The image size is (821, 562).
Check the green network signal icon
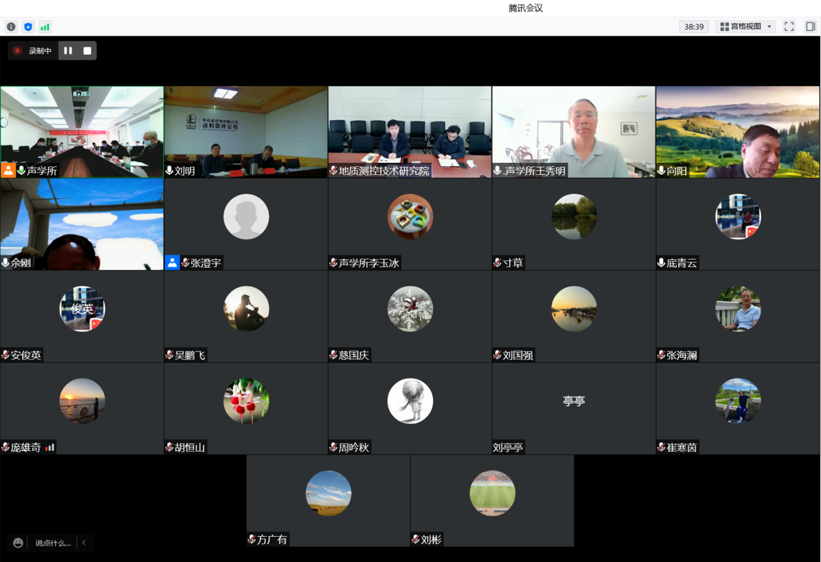click(x=45, y=26)
